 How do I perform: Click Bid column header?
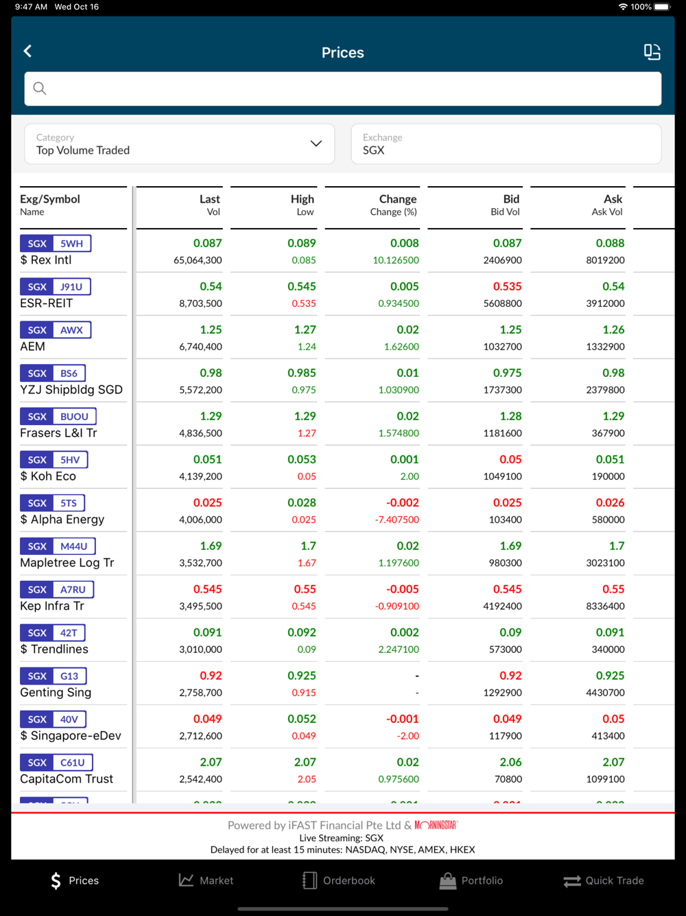512,199
